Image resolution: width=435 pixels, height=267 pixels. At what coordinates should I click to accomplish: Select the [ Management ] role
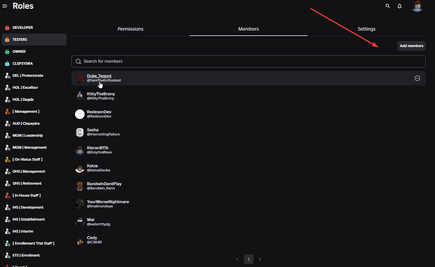click(34, 111)
